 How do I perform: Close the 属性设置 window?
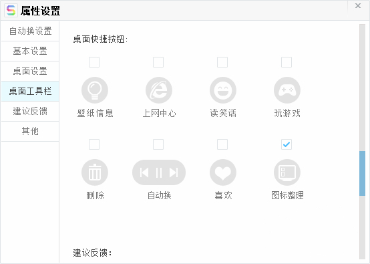coord(358,5)
